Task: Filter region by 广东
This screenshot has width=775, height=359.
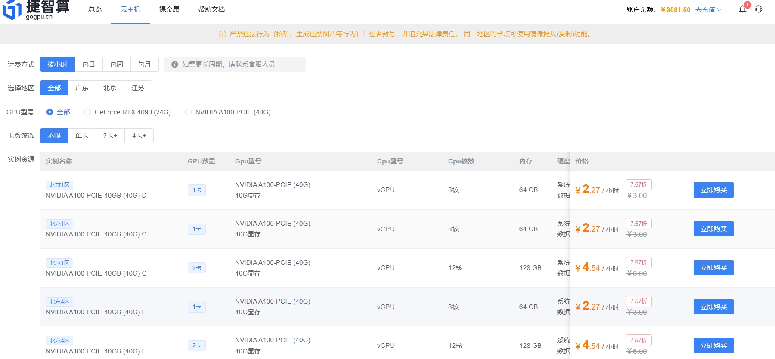Action: (82, 88)
